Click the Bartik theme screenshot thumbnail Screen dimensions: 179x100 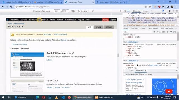[x=27, y=65]
